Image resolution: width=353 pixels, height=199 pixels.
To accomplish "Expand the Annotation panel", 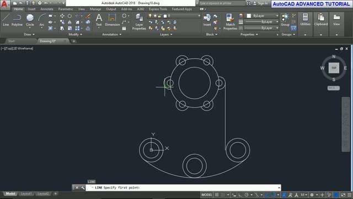I will click(112, 34).
